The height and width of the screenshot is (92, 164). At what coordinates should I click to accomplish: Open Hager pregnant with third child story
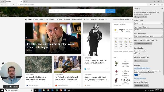[96, 78]
